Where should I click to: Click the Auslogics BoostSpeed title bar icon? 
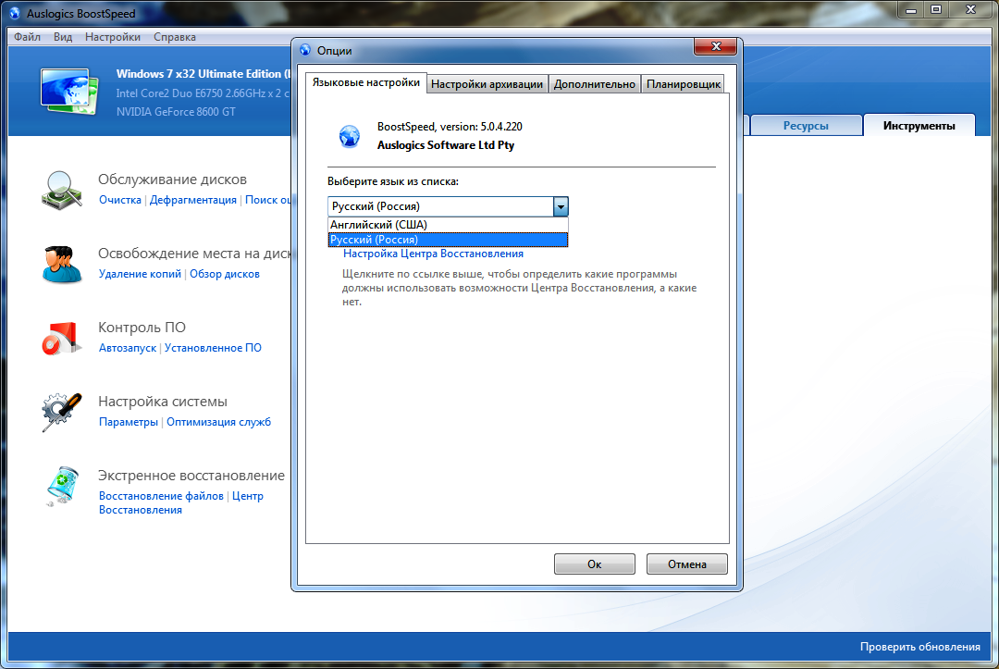click(x=15, y=13)
